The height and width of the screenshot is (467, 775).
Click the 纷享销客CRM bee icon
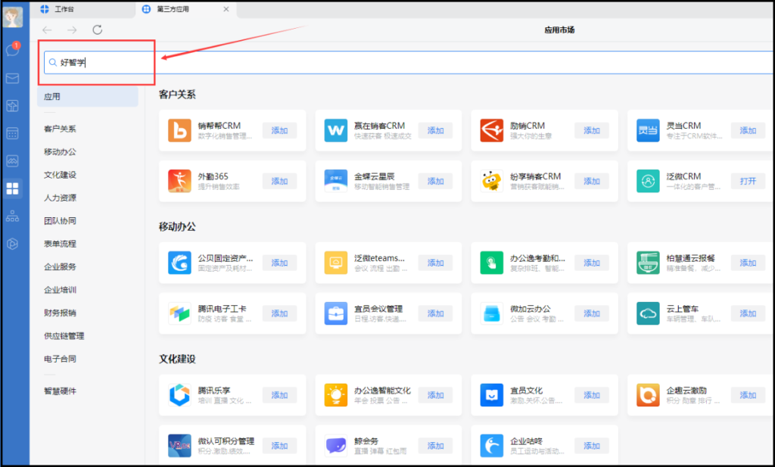[x=492, y=181]
